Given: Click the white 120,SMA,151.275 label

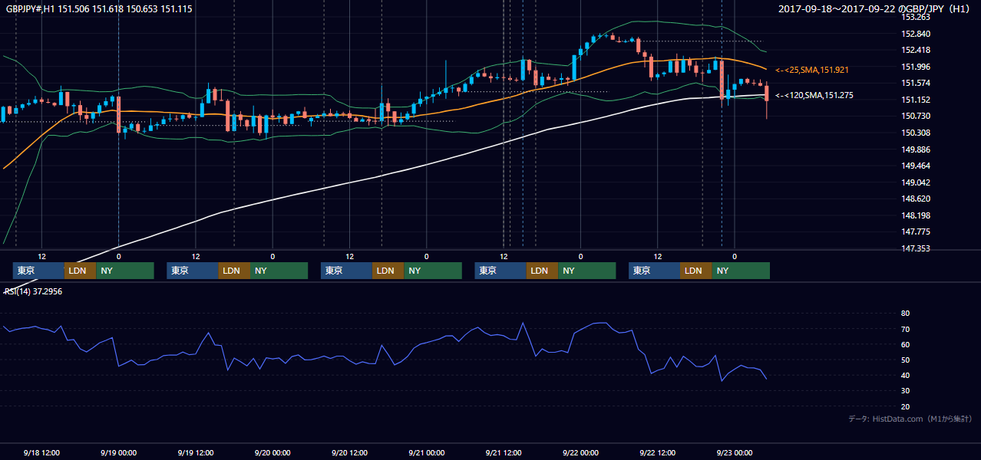Looking at the screenshot, I should coord(813,95).
